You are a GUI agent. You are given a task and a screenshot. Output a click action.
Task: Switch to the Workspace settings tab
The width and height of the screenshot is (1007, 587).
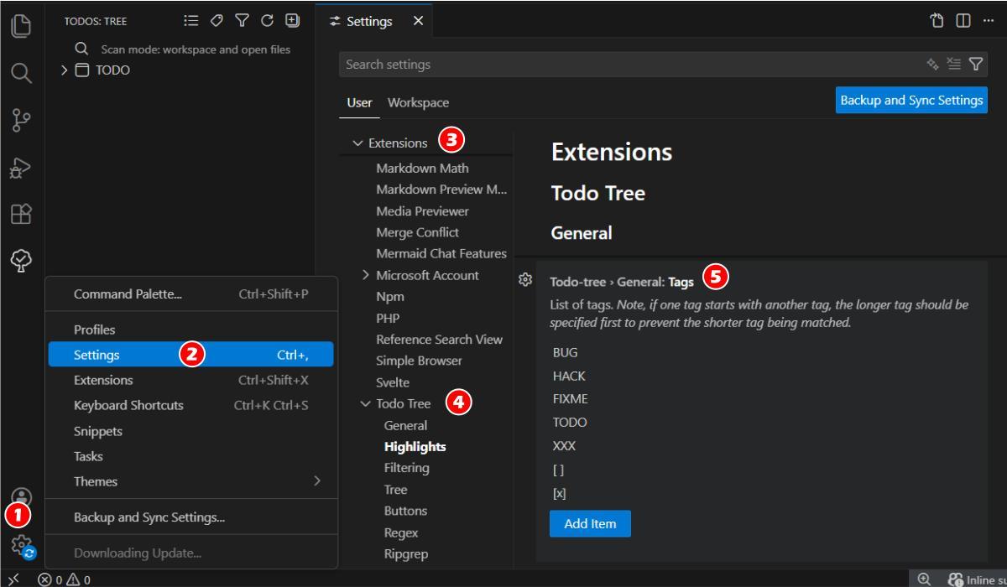[x=419, y=102]
